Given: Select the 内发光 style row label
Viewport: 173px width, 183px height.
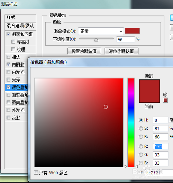Looking at the screenshot, I should (x=18, y=72).
